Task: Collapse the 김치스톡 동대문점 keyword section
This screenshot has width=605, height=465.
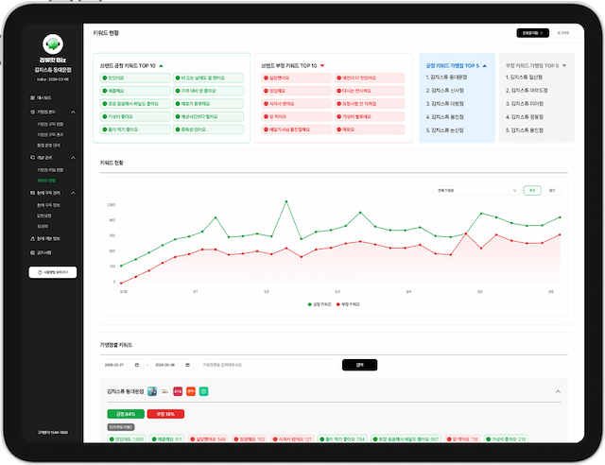Action: 557,391
